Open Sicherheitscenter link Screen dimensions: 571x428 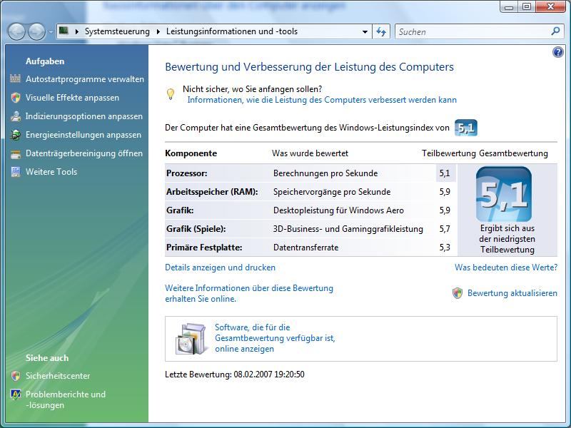pyautogui.click(x=58, y=376)
